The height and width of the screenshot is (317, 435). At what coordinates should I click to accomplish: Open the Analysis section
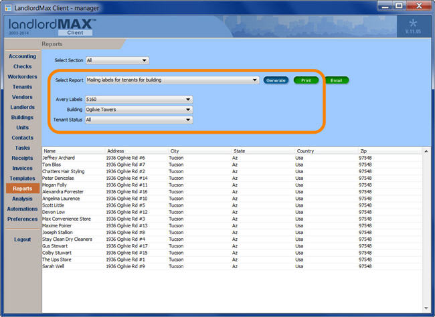pos(23,199)
